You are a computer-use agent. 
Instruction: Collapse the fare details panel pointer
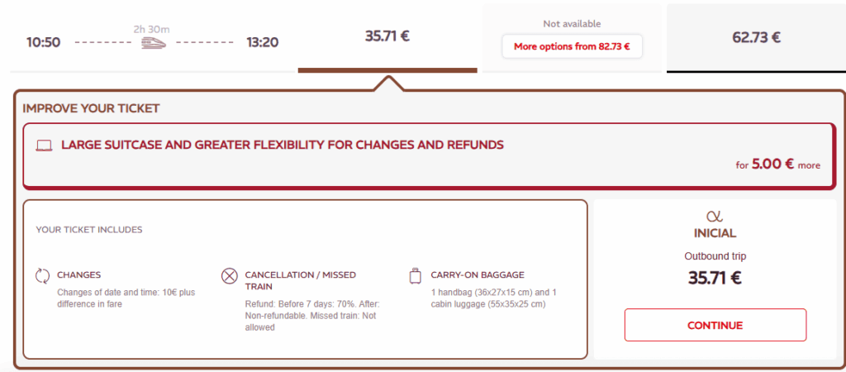coord(387,83)
